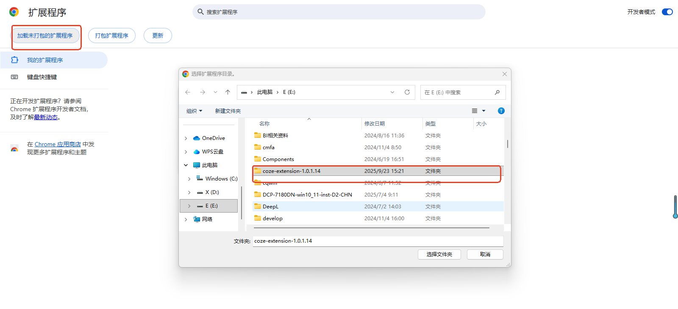
Task: Open 我的扩展程序 in the sidebar
Action: (54, 60)
